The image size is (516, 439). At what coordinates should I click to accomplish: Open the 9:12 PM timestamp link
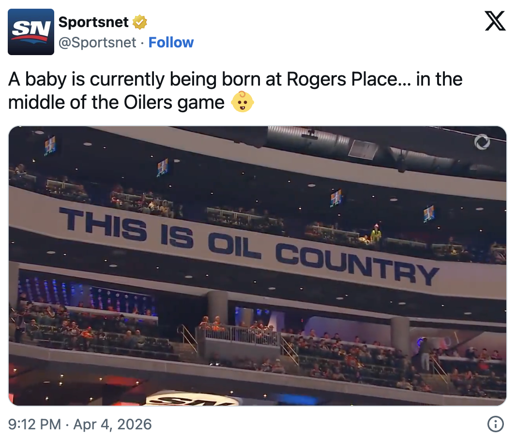pos(34,424)
